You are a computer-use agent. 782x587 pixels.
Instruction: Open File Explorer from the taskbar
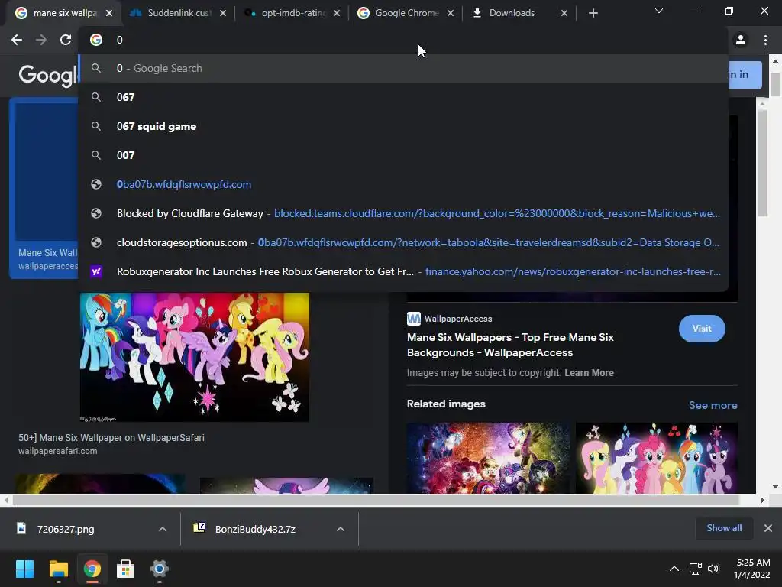pos(58,569)
